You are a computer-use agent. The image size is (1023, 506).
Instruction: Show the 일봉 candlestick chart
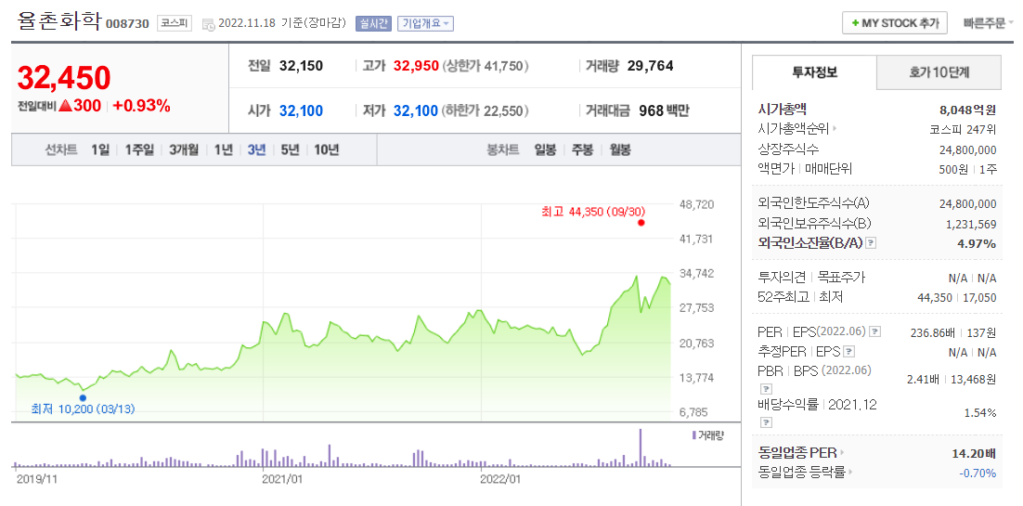pyautogui.click(x=545, y=150)
